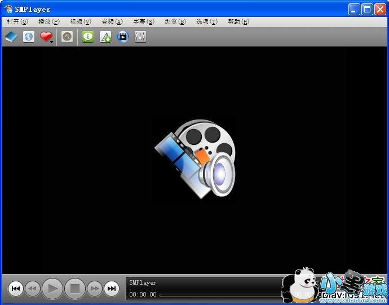Open the 视频(V) menu
This screenshot has width=389, height=305.
(81, 22)
